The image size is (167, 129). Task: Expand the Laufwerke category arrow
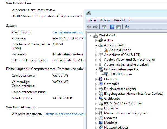[96, 108]
